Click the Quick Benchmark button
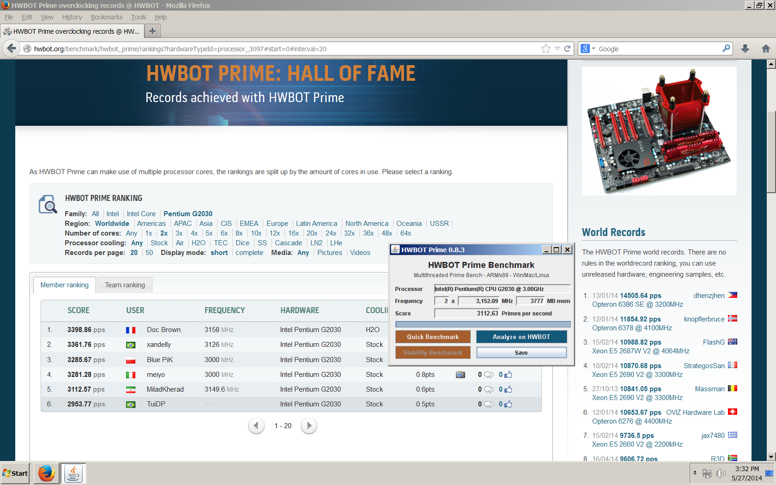 click(x=433, y=337)
